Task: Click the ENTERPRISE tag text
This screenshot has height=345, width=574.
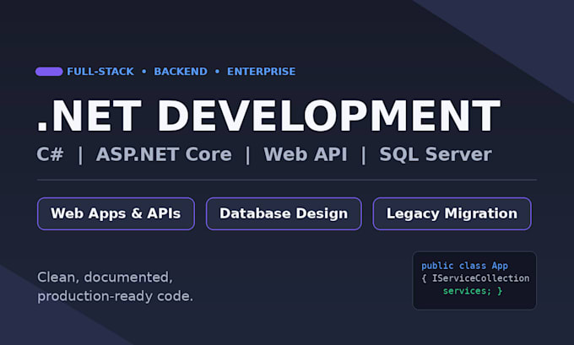Action: point(262,72)
